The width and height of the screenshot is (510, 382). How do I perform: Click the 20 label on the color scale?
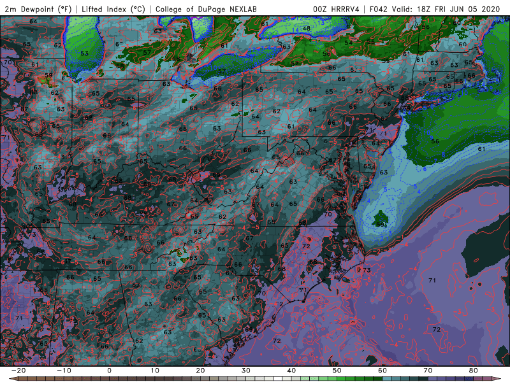click(x=200, y=371)
